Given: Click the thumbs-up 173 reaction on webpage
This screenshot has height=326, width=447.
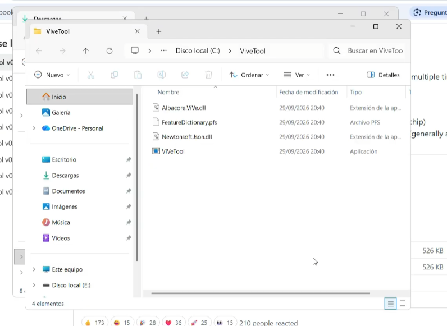Looking at the screenshot, I should pyautogui.click(x=95, y=322).
